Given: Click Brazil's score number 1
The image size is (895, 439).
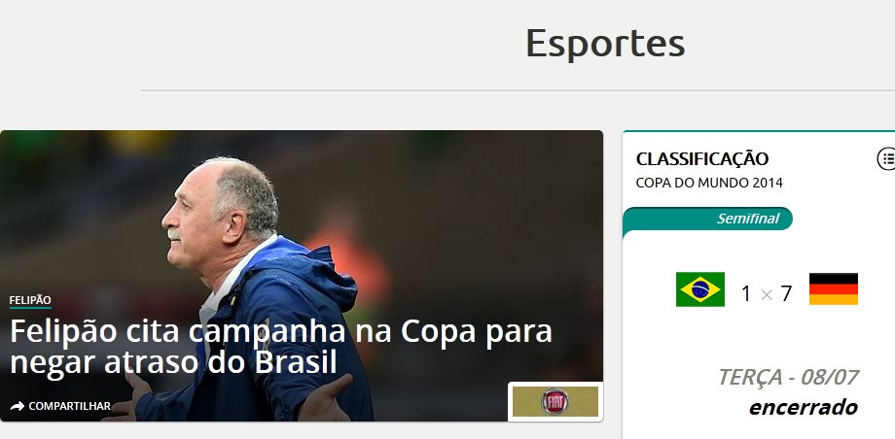Looking at the screenshot, I should click(746, 294).
